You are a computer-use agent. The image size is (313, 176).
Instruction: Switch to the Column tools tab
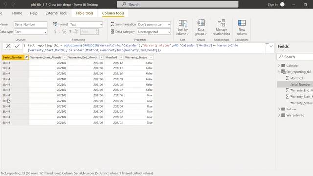pyautogui.click(x=113, y=13)
